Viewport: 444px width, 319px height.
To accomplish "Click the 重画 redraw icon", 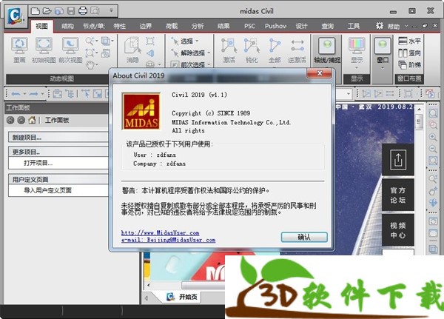I will point(19,50).
